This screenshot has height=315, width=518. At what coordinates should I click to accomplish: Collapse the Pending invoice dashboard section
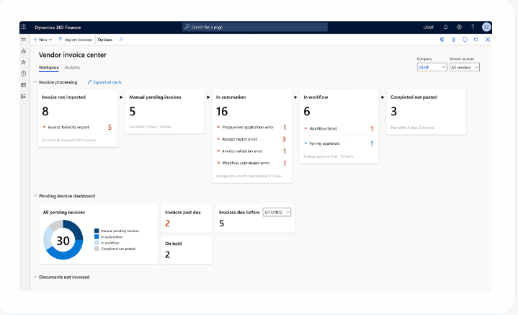coord(35,195)
